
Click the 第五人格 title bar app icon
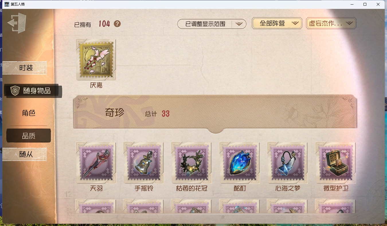7,4
